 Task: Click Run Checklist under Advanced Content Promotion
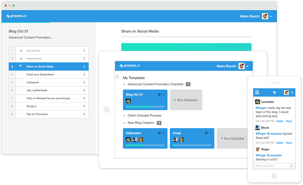coord(186,100)
